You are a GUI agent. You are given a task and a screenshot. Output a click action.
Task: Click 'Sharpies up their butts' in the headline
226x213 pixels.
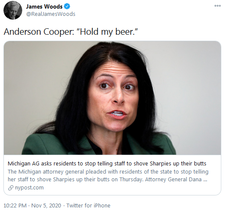[178, 164]
